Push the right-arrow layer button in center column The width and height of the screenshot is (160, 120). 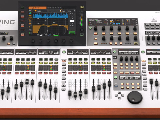[64, 89]
